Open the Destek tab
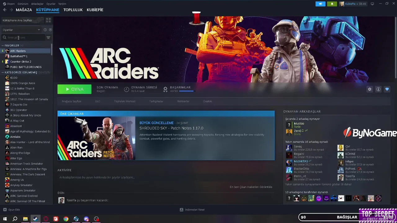The image size is (397, 223). (207, 101)
